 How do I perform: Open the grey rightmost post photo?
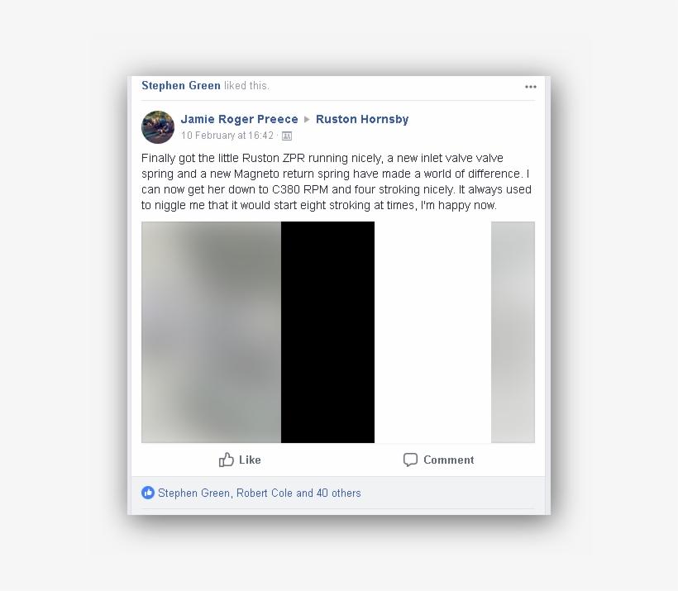point(513,332)
